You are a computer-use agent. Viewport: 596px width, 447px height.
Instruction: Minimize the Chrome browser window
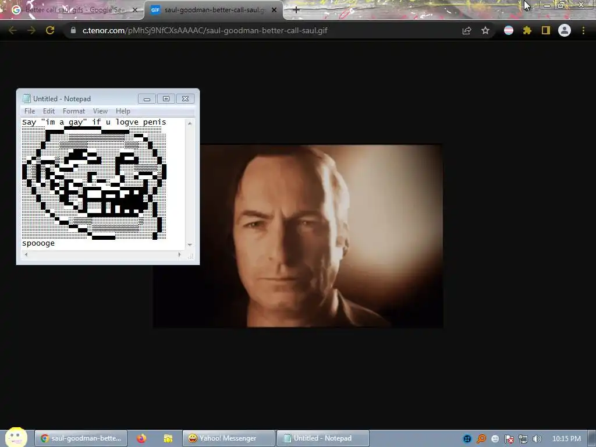[547, 5]
